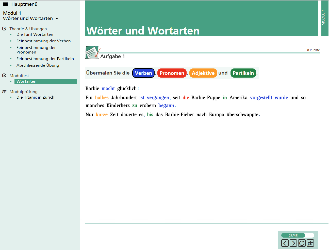Expand the Modul 1 dropdown arrow
The height and width of the screenshot is (250, 329).
click(x=57, y=19)
